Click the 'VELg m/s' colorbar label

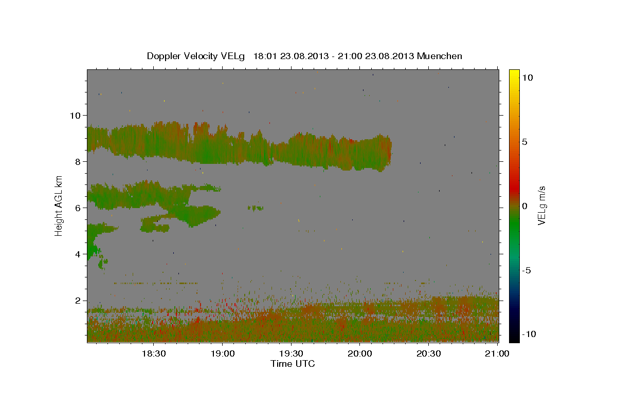coord(542,206)
